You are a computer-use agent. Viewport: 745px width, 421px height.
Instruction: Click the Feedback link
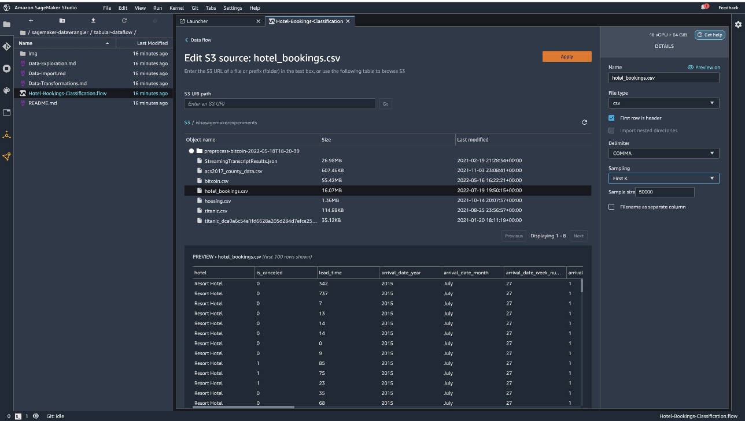point(728,8)
